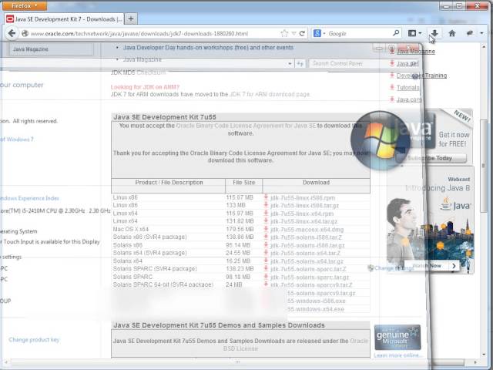Click the red download icon beside jdk-7u55-solaris-sparc.tar.gz
The image size is (493, 370).
coord(266,277)
